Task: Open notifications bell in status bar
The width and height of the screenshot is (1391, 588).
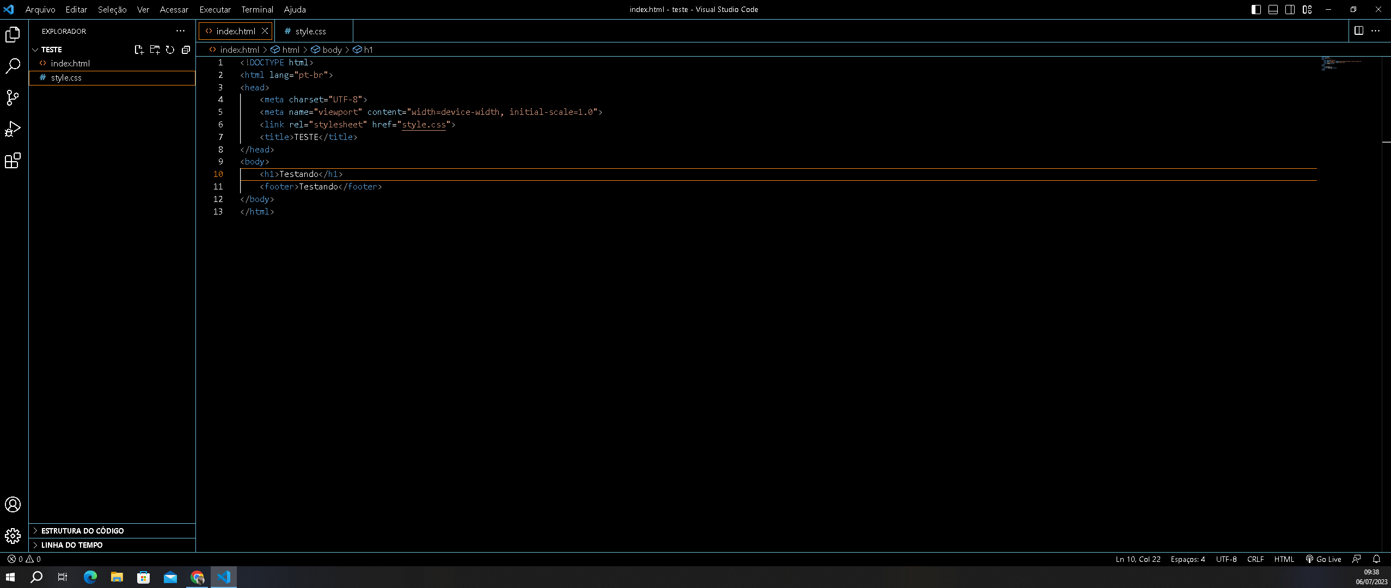Action: pyautogui.click(x=1376, y=559)
